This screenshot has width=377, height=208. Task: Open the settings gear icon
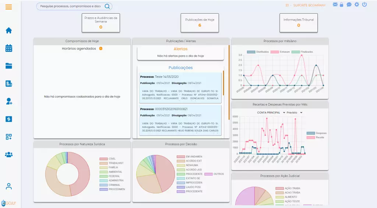tap(357, 4)
